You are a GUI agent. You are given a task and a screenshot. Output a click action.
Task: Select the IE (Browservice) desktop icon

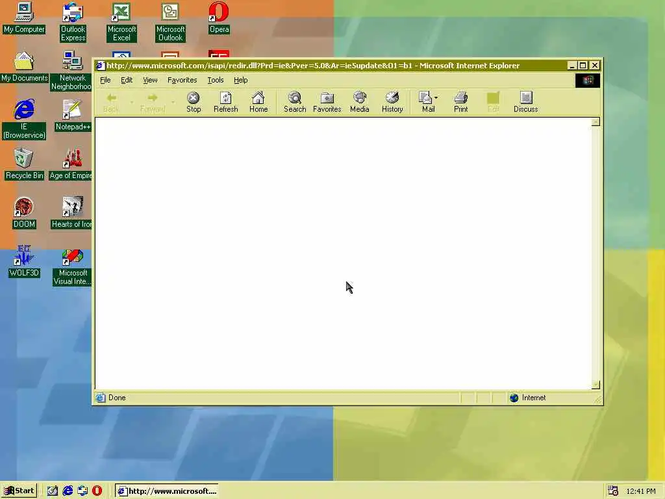[24, 120]
